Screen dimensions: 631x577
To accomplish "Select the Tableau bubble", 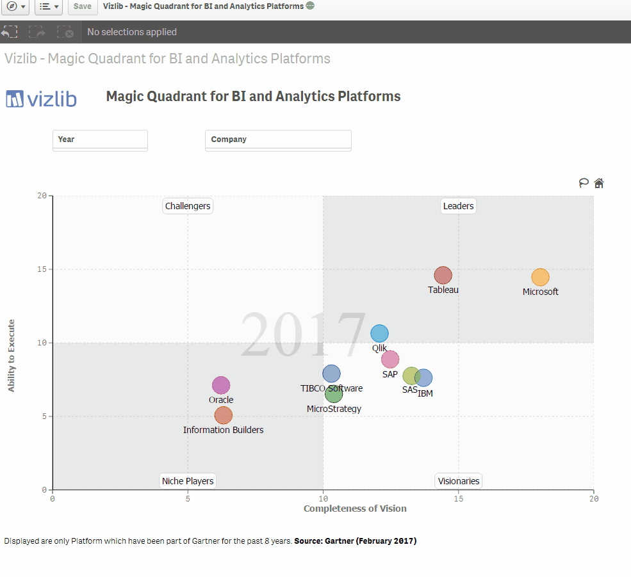I will click(443, 275).
